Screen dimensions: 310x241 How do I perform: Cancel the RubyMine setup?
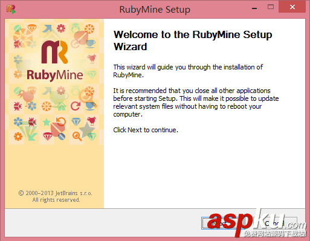click(276, 223)
